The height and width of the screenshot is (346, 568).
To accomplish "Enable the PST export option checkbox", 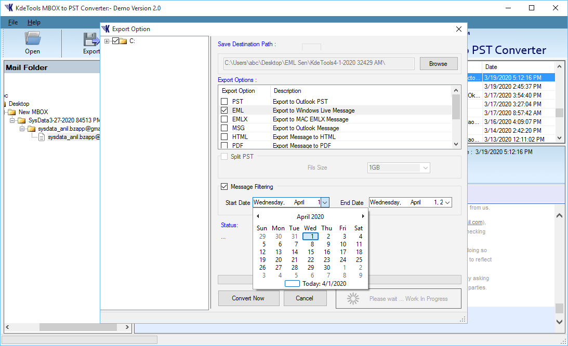I will click(x=224, y=101).
